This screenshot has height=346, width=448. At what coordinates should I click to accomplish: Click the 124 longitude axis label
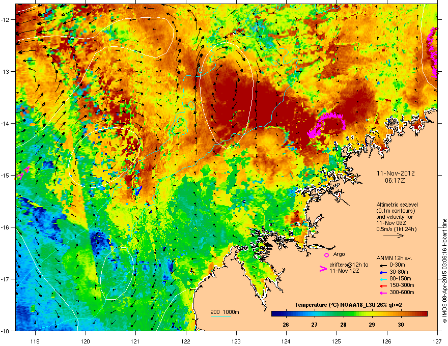(x=286, y=341)
